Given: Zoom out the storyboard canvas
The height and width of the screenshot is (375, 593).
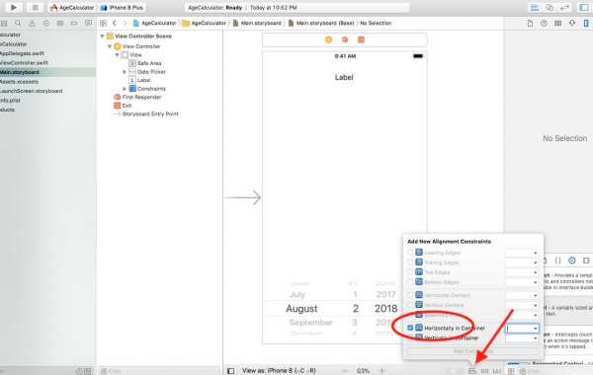Looking at the screenshot, I should tap(345, 371).
